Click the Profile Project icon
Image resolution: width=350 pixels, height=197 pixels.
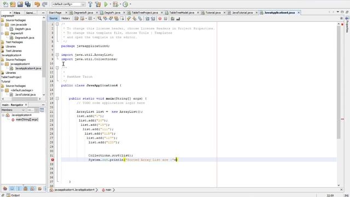point(125,4)
